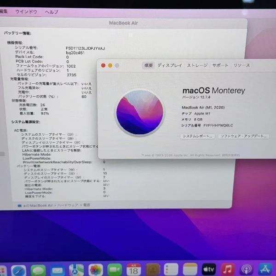This screenshot has height=276, width=276.
Task: Click chip value Apple M1
Action: point(202,114)
